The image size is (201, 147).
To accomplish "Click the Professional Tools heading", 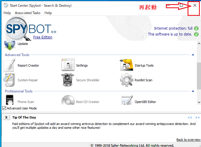I will (19, 91).
